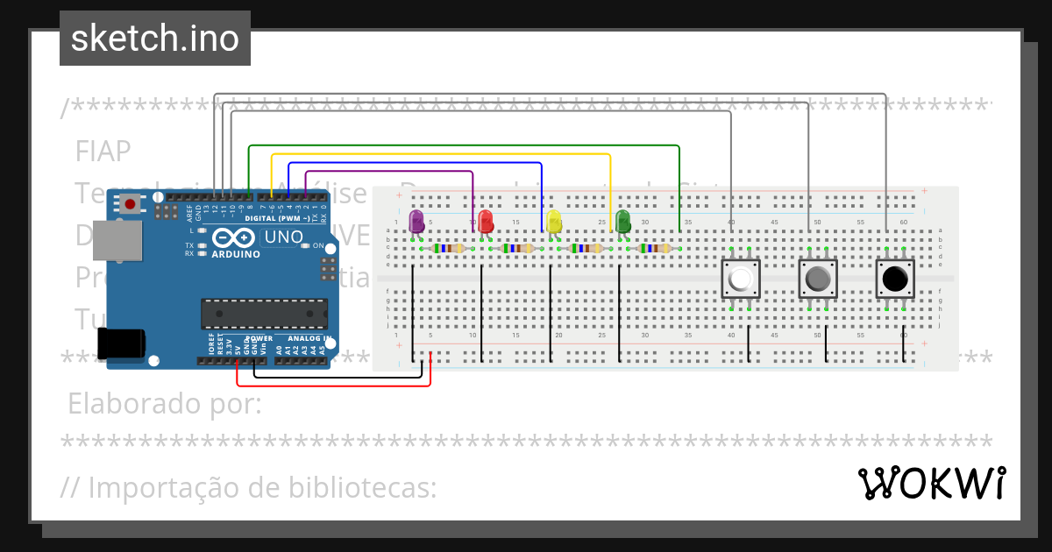1052x552 pixels.
Task: Click the 'Elaborado por:' comment line
Action: pyautogui.click(x=165, y=405)
